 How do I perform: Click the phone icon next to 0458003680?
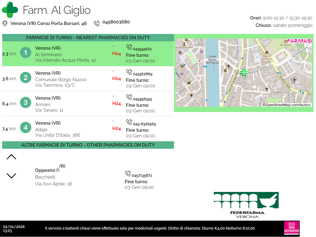97,23
